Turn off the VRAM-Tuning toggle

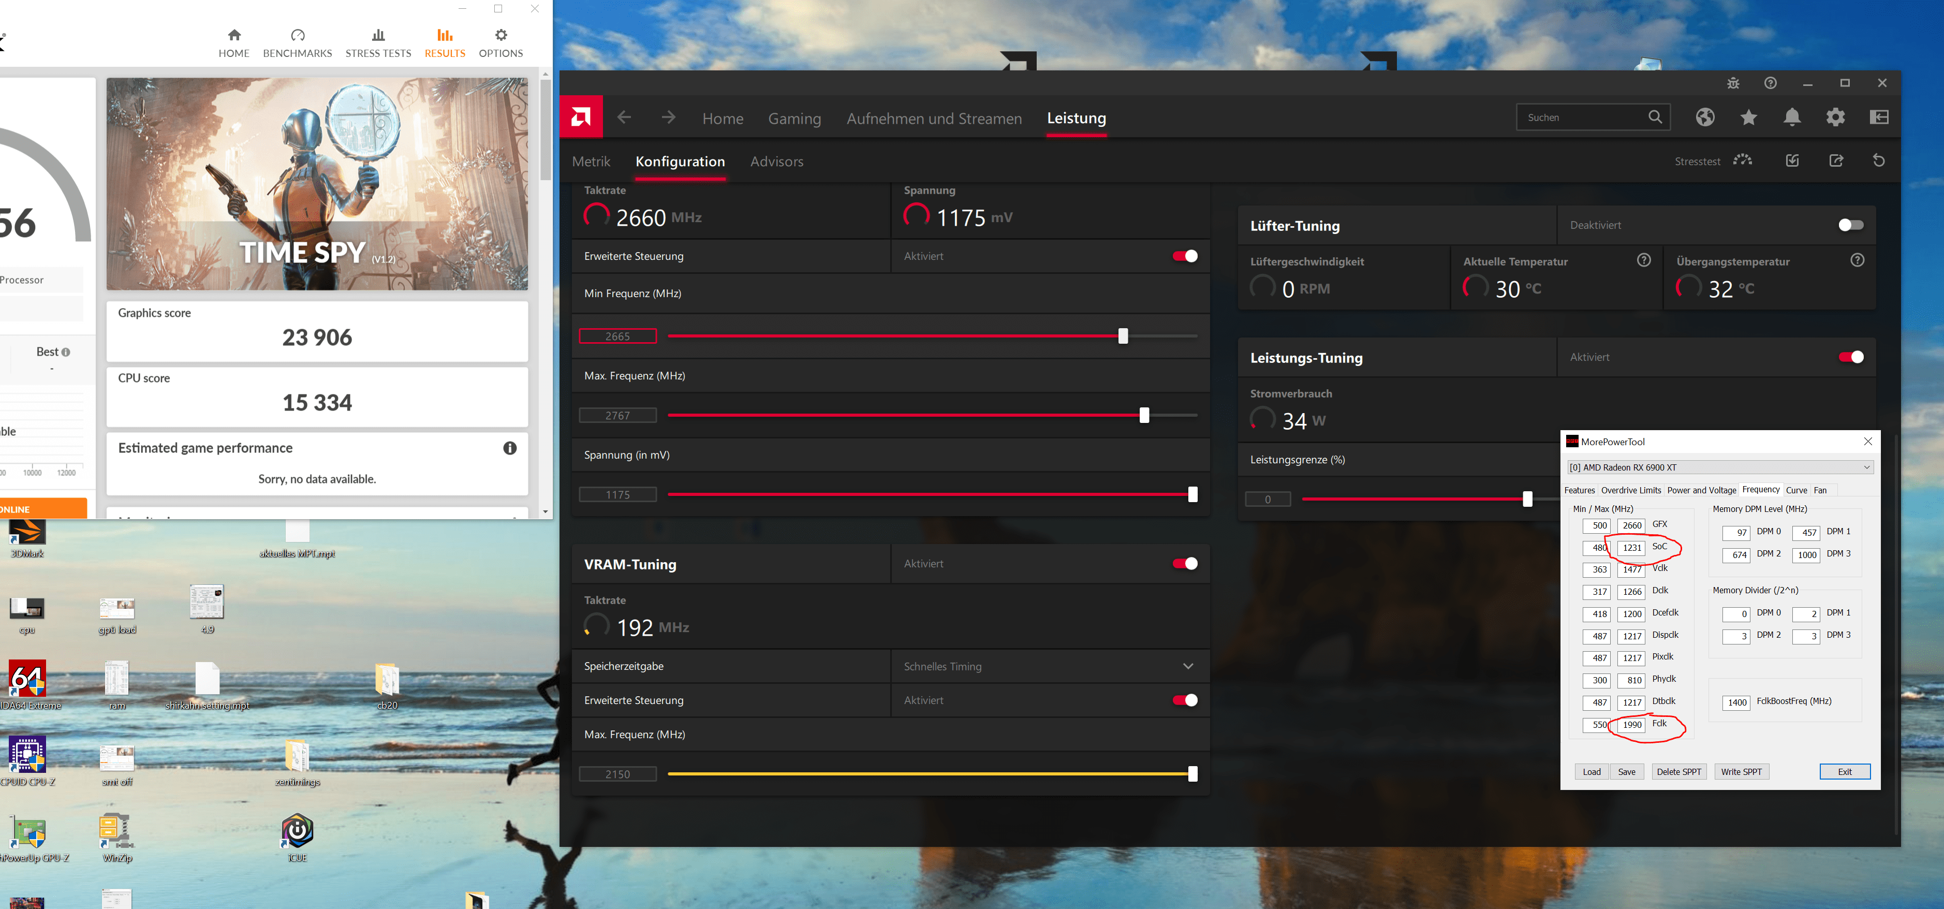coord(1185,564)
